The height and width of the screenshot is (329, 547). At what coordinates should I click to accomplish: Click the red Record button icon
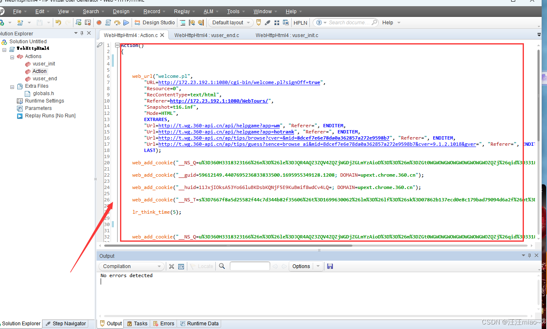coord(99,23)
